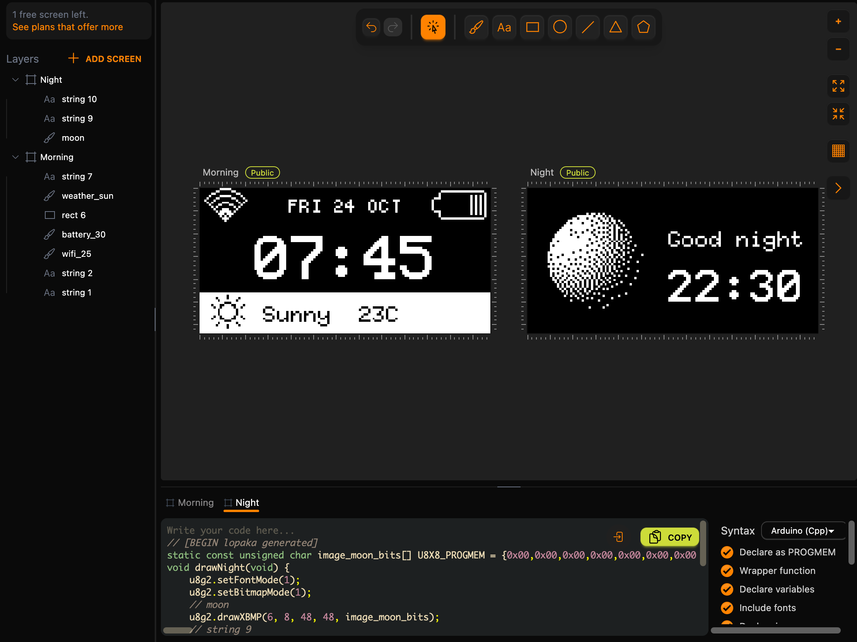Image resolution: width=857 pixels, height=642 pixels.
Task: Select the polygon shape tool
Action: pyautogui.click(x=643, y=27)
